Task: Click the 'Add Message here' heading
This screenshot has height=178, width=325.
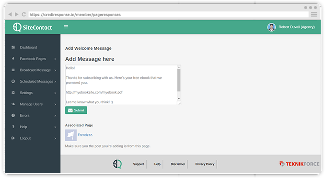Action: click(x=90, y=59)
